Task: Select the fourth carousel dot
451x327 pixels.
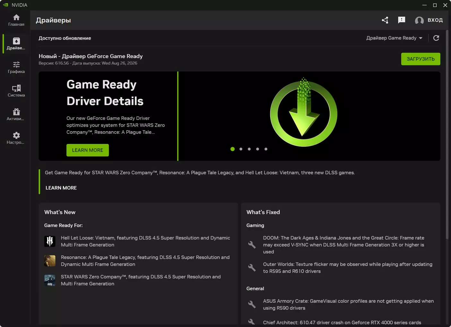Action: (x=257, y=149)
